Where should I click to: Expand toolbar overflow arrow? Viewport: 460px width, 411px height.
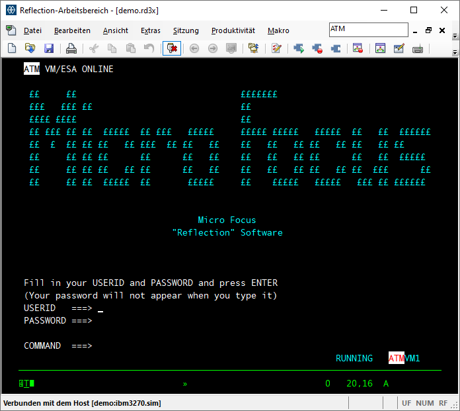[455, 52]
